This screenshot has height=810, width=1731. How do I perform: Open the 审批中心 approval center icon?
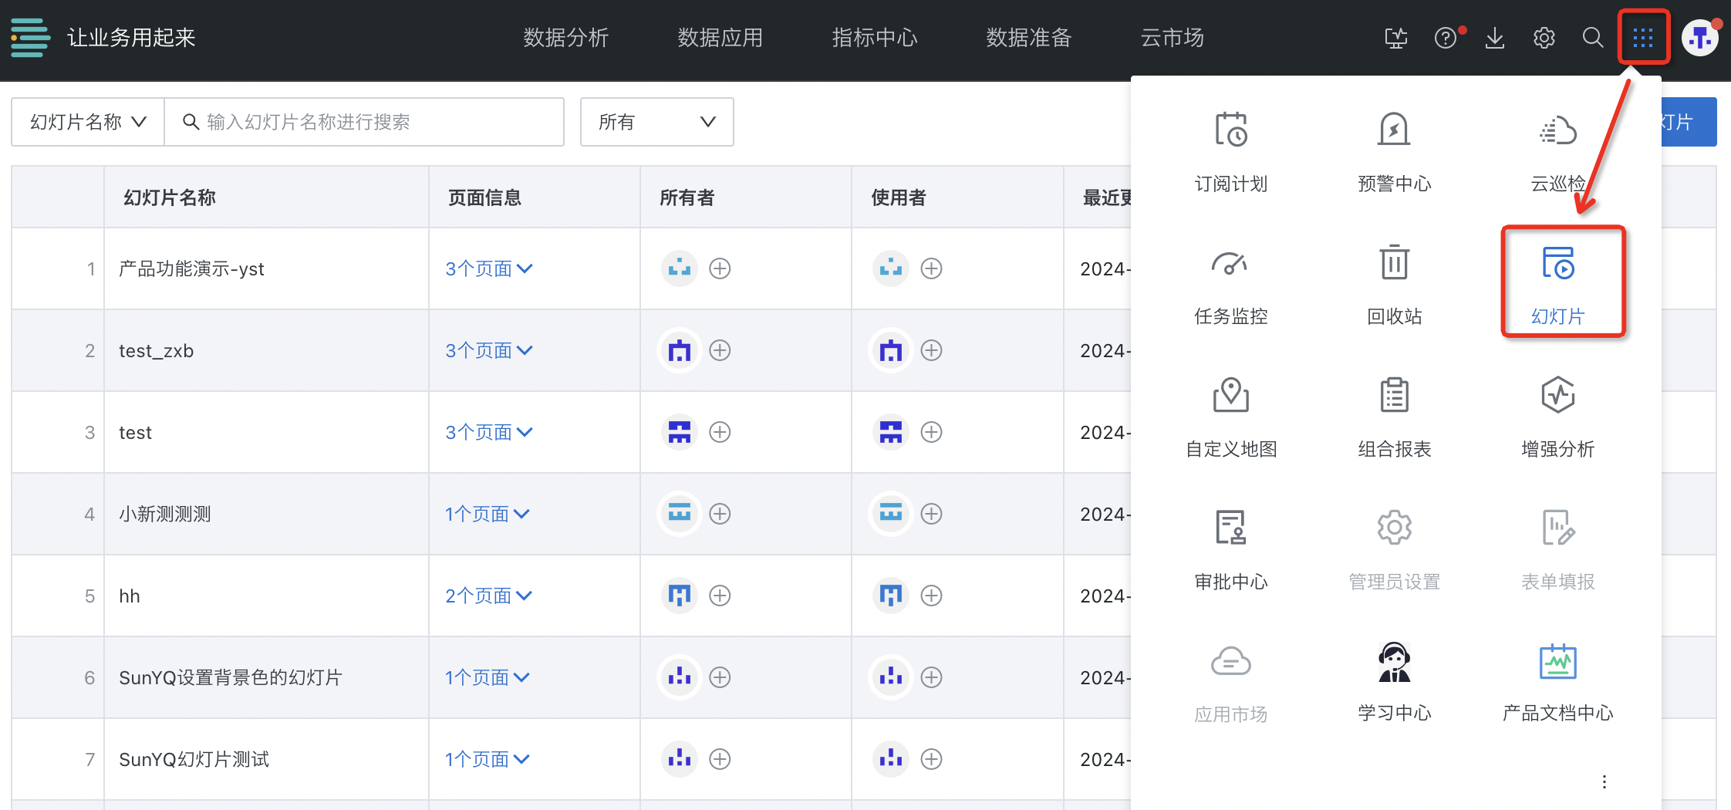[1231, 528]
